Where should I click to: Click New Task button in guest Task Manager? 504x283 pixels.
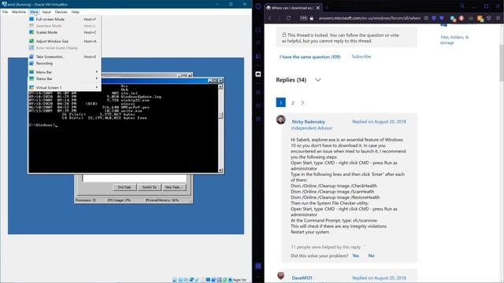(174, 187)
